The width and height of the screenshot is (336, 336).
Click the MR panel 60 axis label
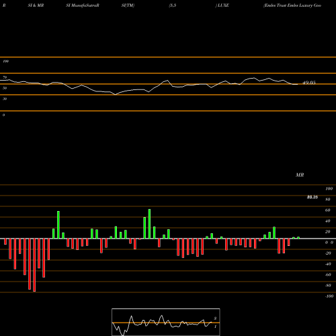tap(328, 210)
